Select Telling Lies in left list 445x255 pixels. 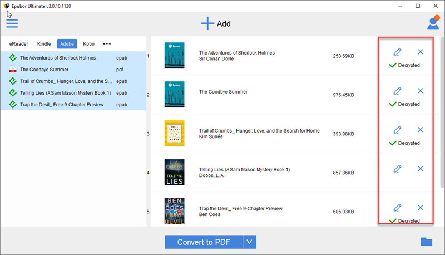click(x=73, y=92)
